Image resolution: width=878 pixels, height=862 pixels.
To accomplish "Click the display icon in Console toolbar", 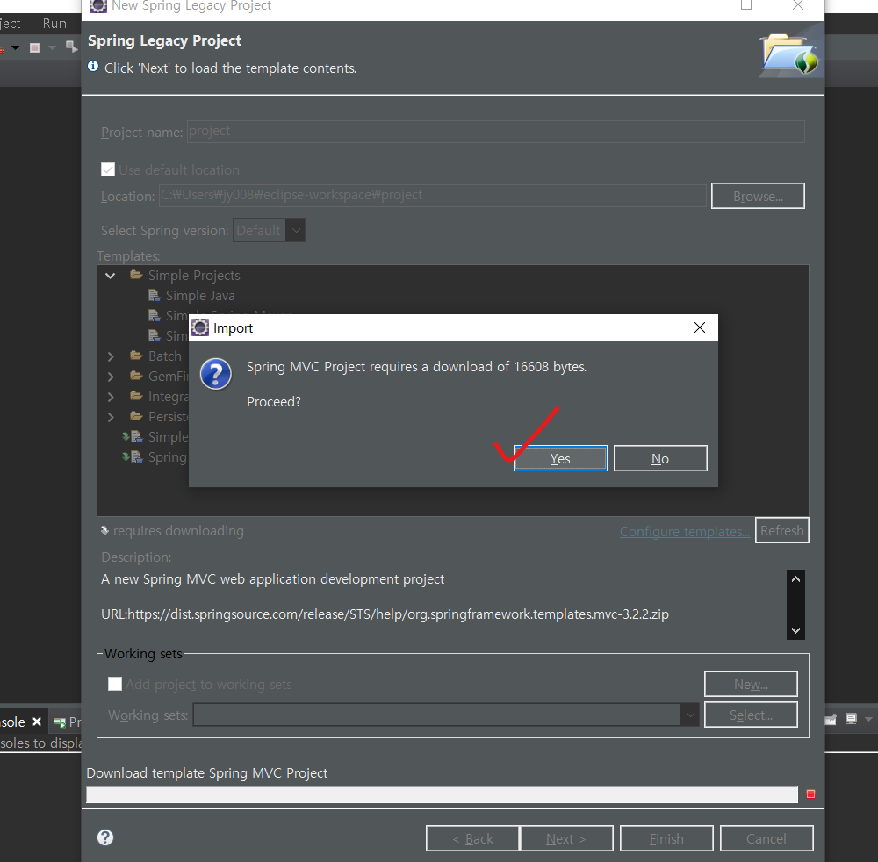I will point(851,719).
